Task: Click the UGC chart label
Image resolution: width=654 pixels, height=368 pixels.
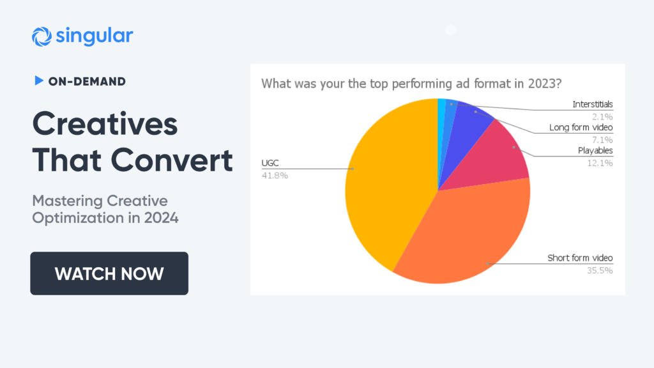Action: coord(270,163)
